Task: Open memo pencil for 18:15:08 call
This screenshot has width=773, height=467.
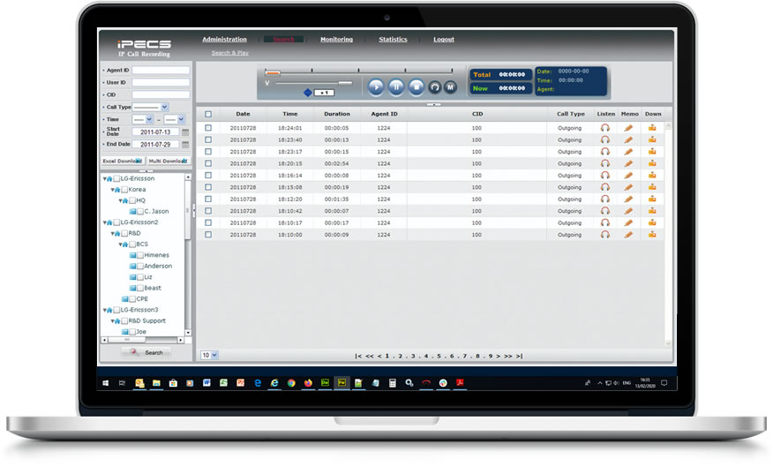Action: coord(628,187)
